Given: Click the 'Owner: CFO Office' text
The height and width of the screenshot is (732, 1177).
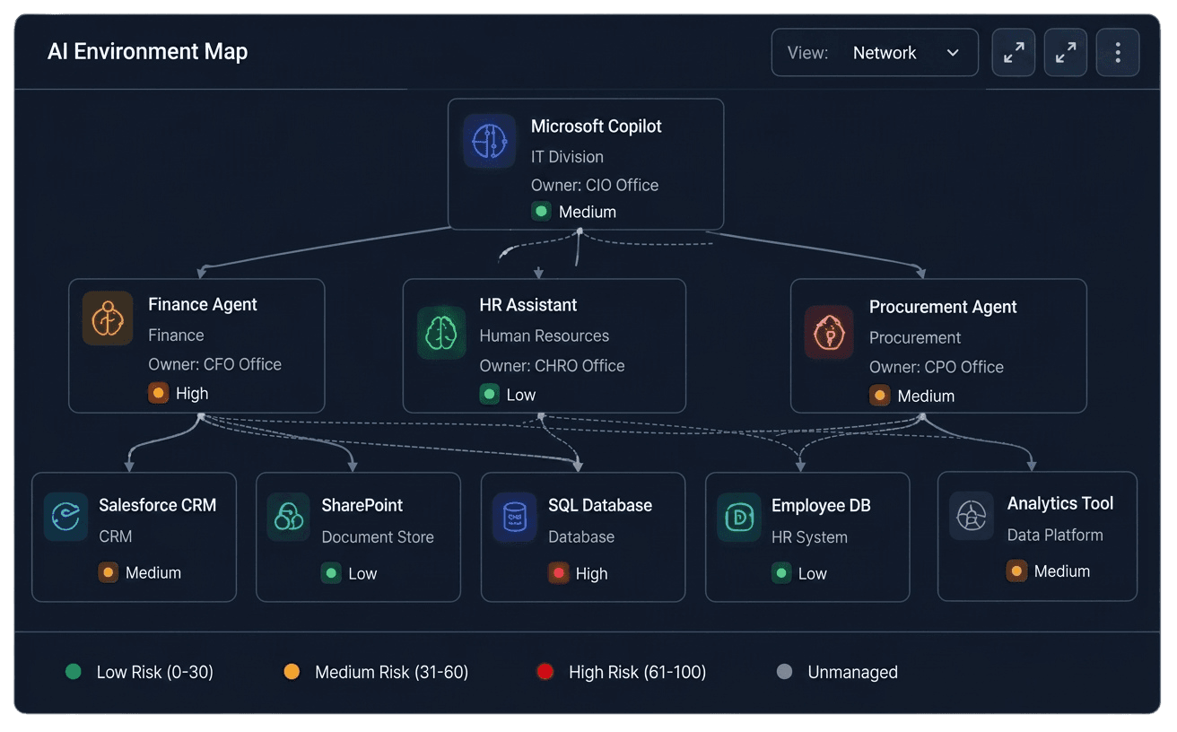Looking at the screenshot, I should click(x=214, y=364).
